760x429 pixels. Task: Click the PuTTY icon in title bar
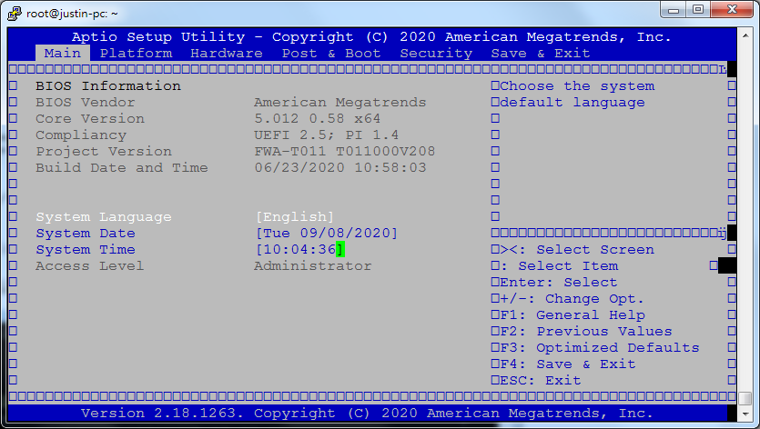14,13
